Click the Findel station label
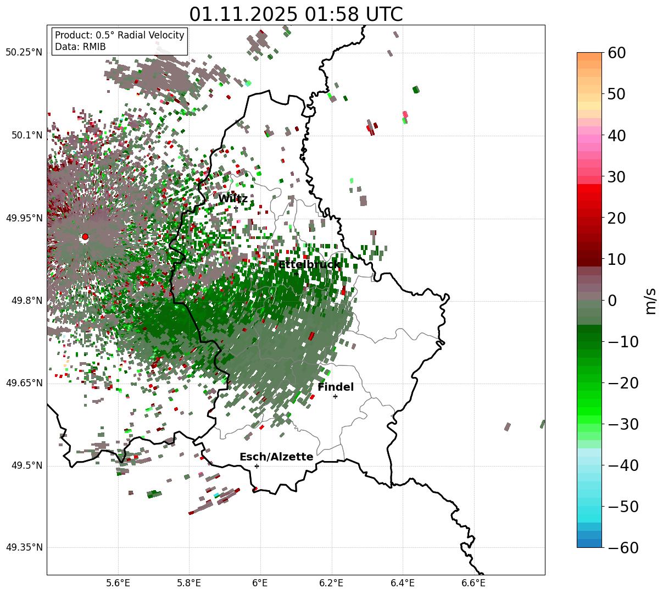Viewport: 663px width, 594px height. click(x=336, y=387)
